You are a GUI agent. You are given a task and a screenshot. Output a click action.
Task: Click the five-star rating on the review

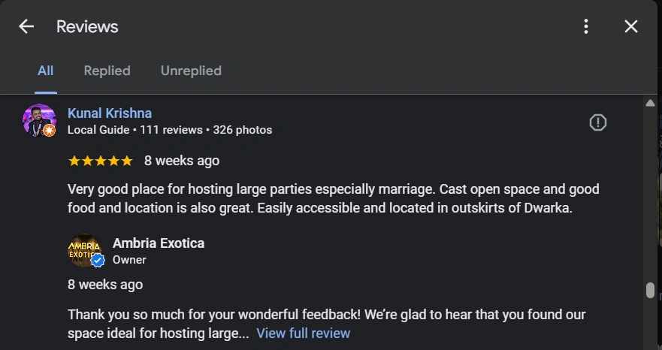[x=100, y=161]
